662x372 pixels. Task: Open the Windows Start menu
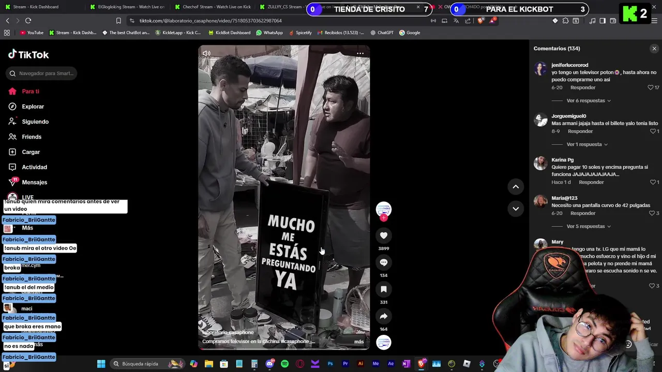coord(101,364)
